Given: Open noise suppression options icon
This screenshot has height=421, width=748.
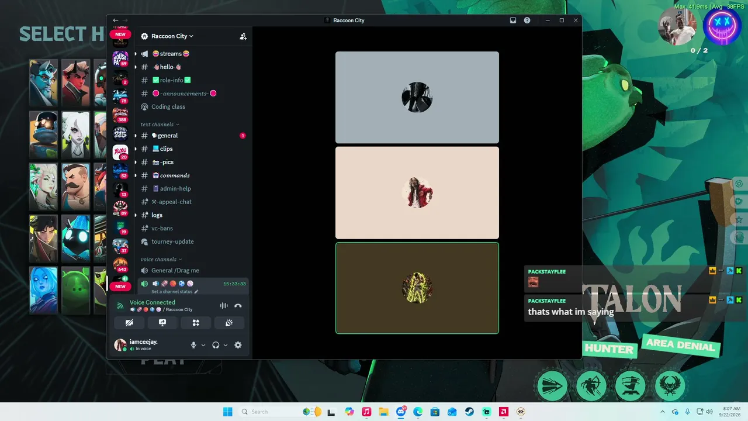Looking at the screenshot, I should tap(223, 305).
